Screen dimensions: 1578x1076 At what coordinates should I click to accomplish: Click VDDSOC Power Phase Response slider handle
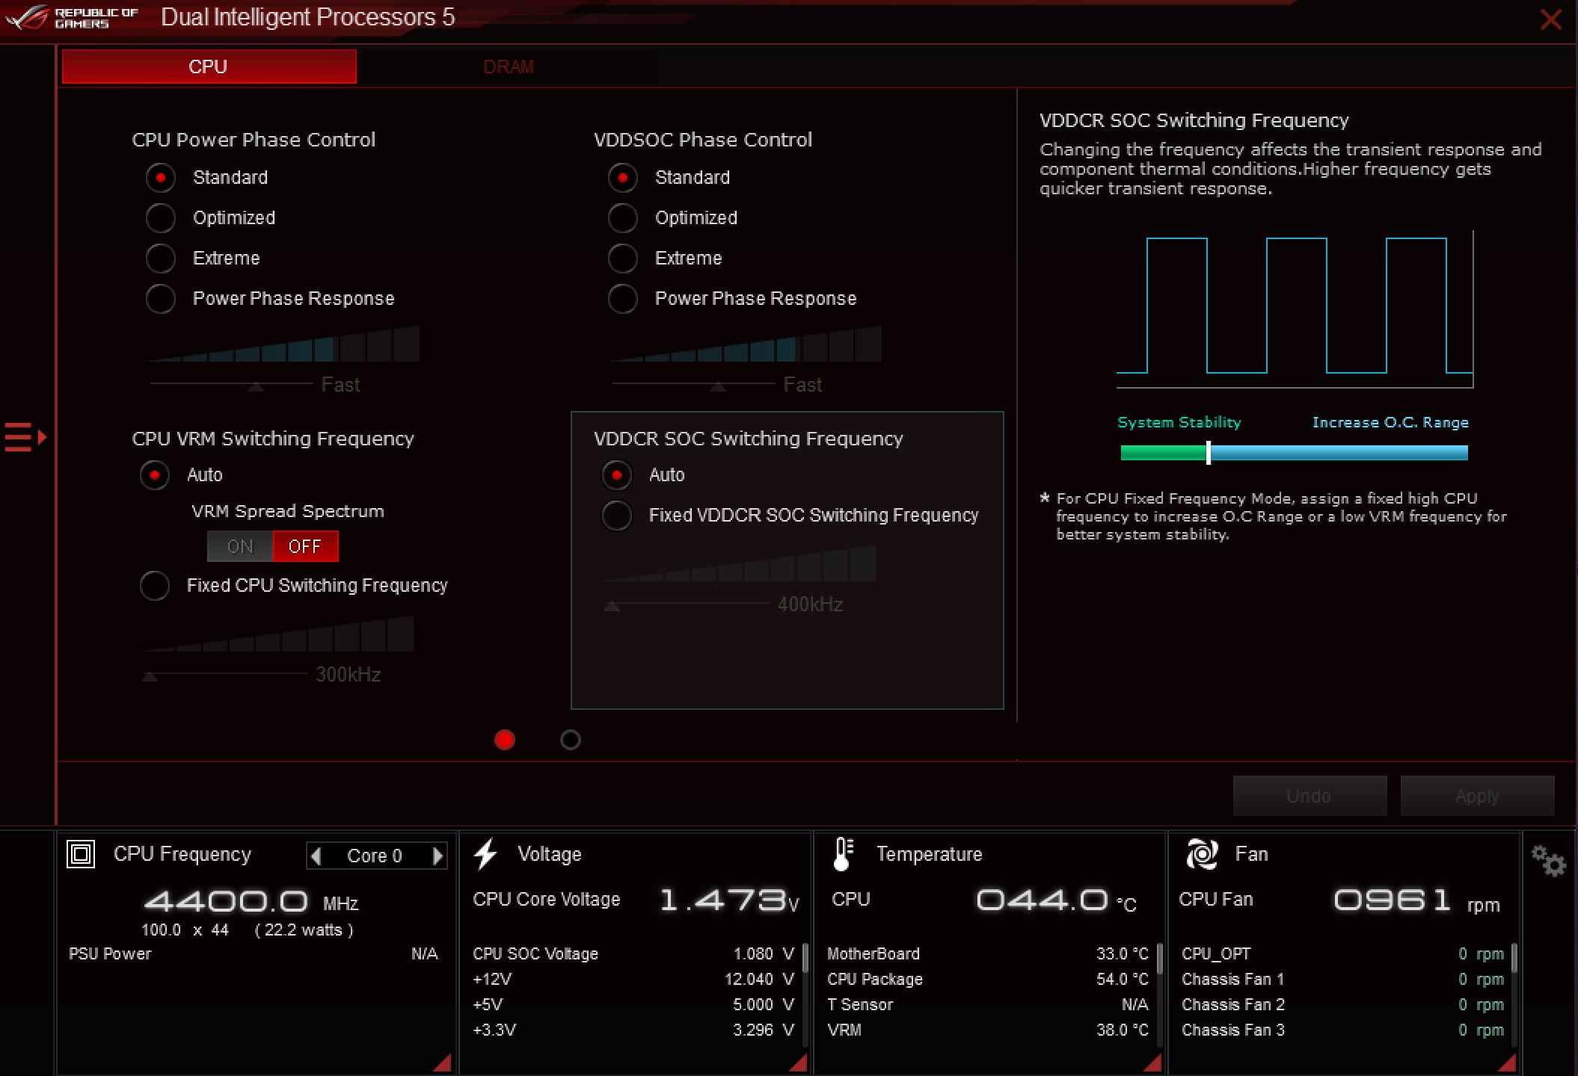coord(718,386)
